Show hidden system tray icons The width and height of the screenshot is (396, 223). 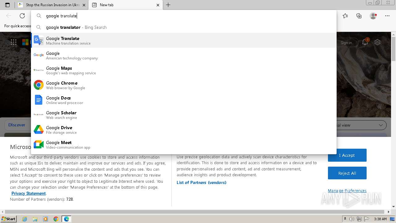[x=345, y=219]
